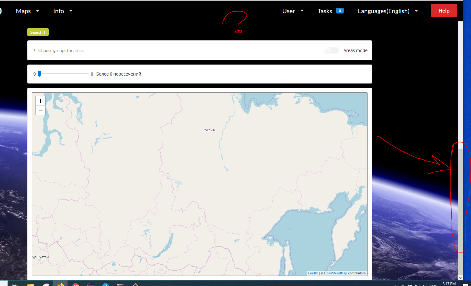Select the Search 1 tab

(x=38, y=32)
